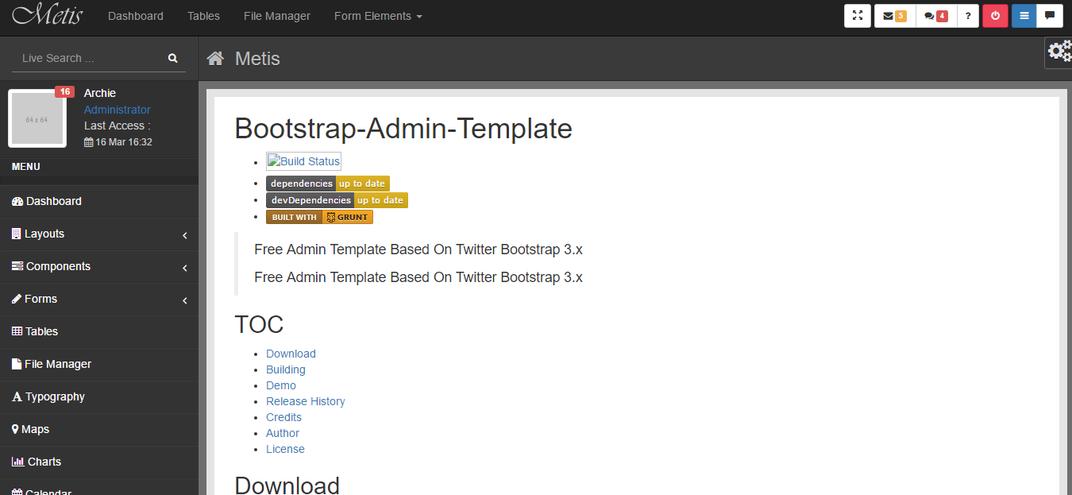1072x495 pixels.
Task: Select Dashboard in the sidebar menu
Action: tap(99, 202)
